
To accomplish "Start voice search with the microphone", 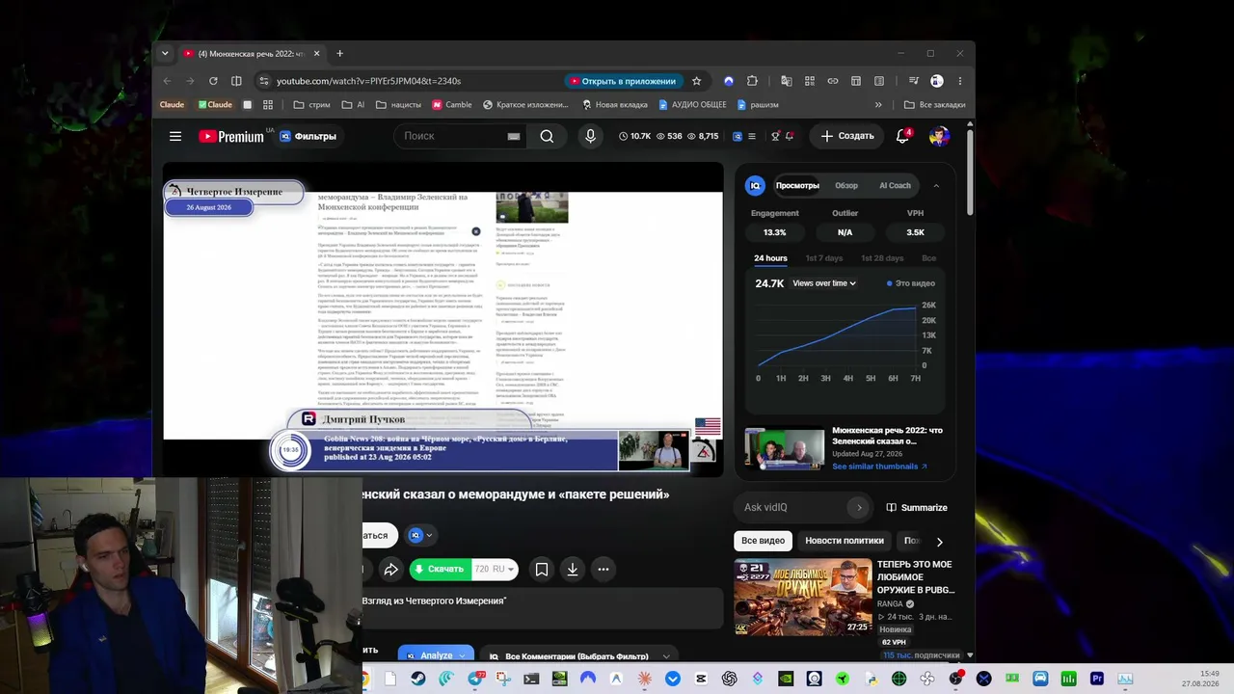I will click(x=591, y=136).
